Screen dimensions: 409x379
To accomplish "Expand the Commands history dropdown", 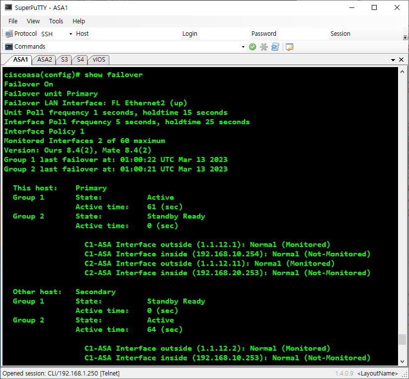I will (x=243, y=47).
